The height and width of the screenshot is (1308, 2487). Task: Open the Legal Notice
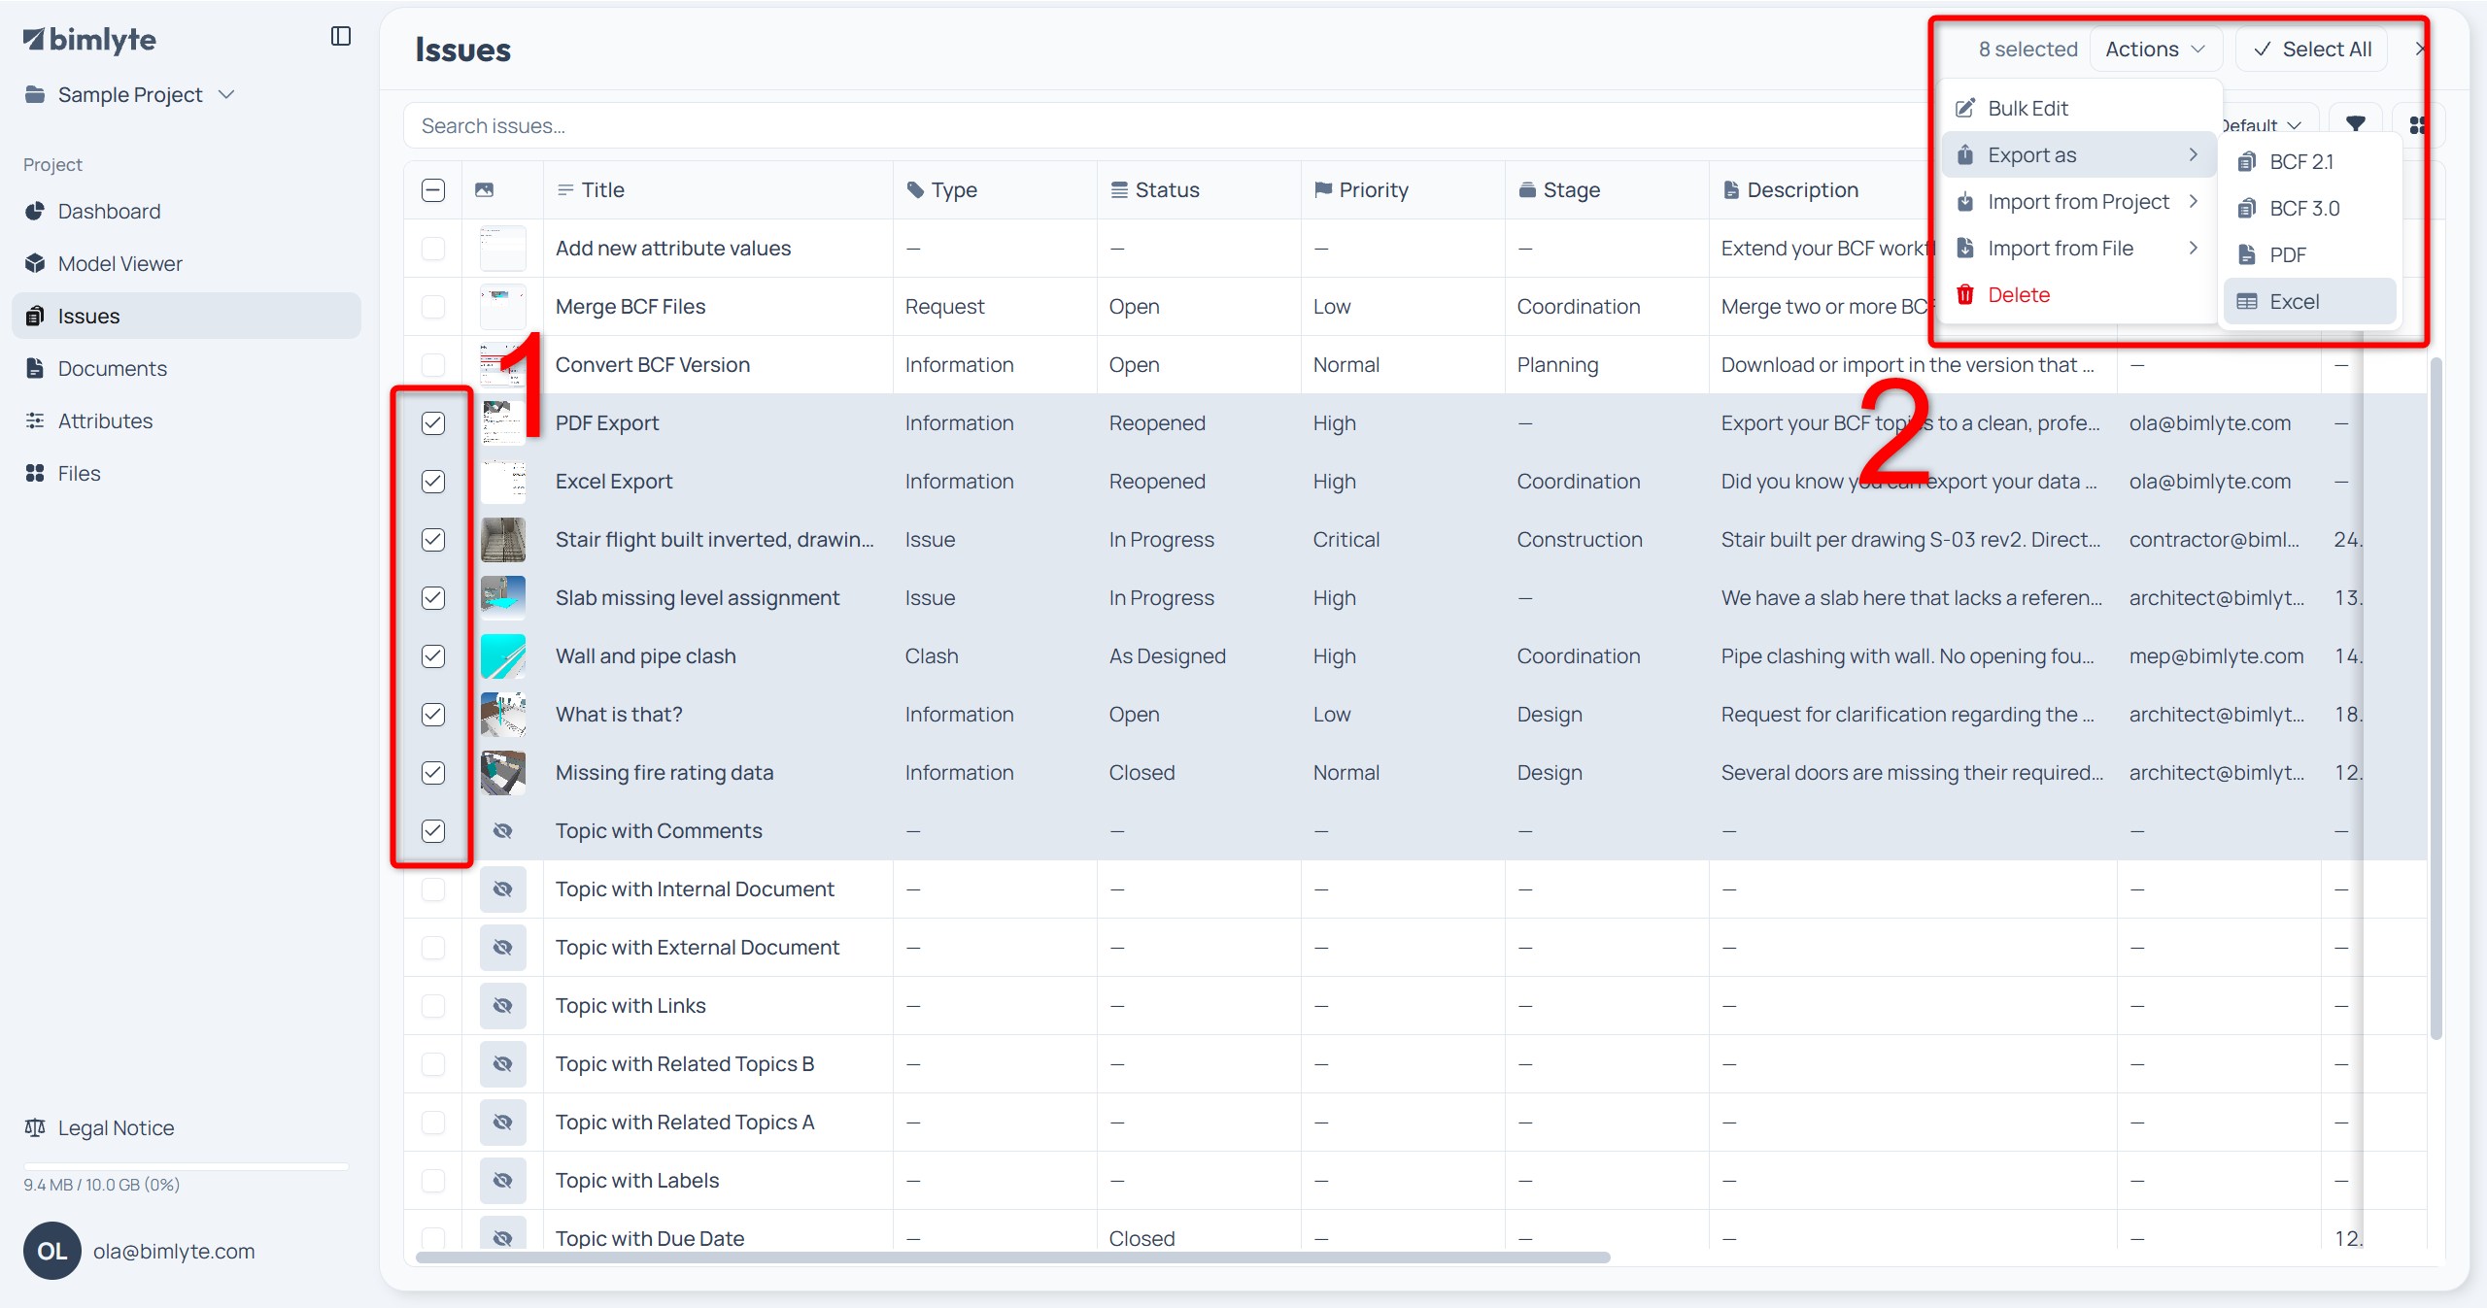(x=99, y=1127)
